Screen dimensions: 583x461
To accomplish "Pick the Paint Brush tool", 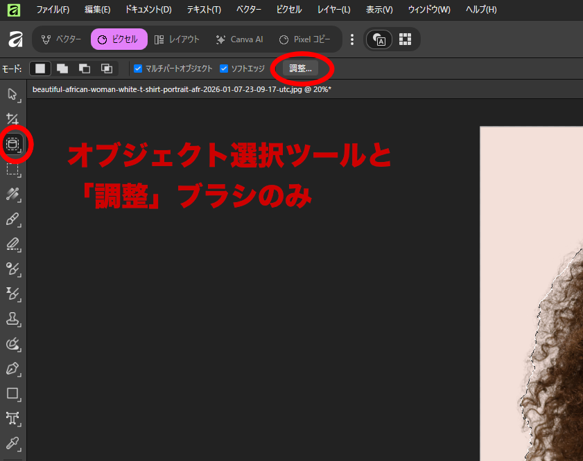I will (12, 219).
